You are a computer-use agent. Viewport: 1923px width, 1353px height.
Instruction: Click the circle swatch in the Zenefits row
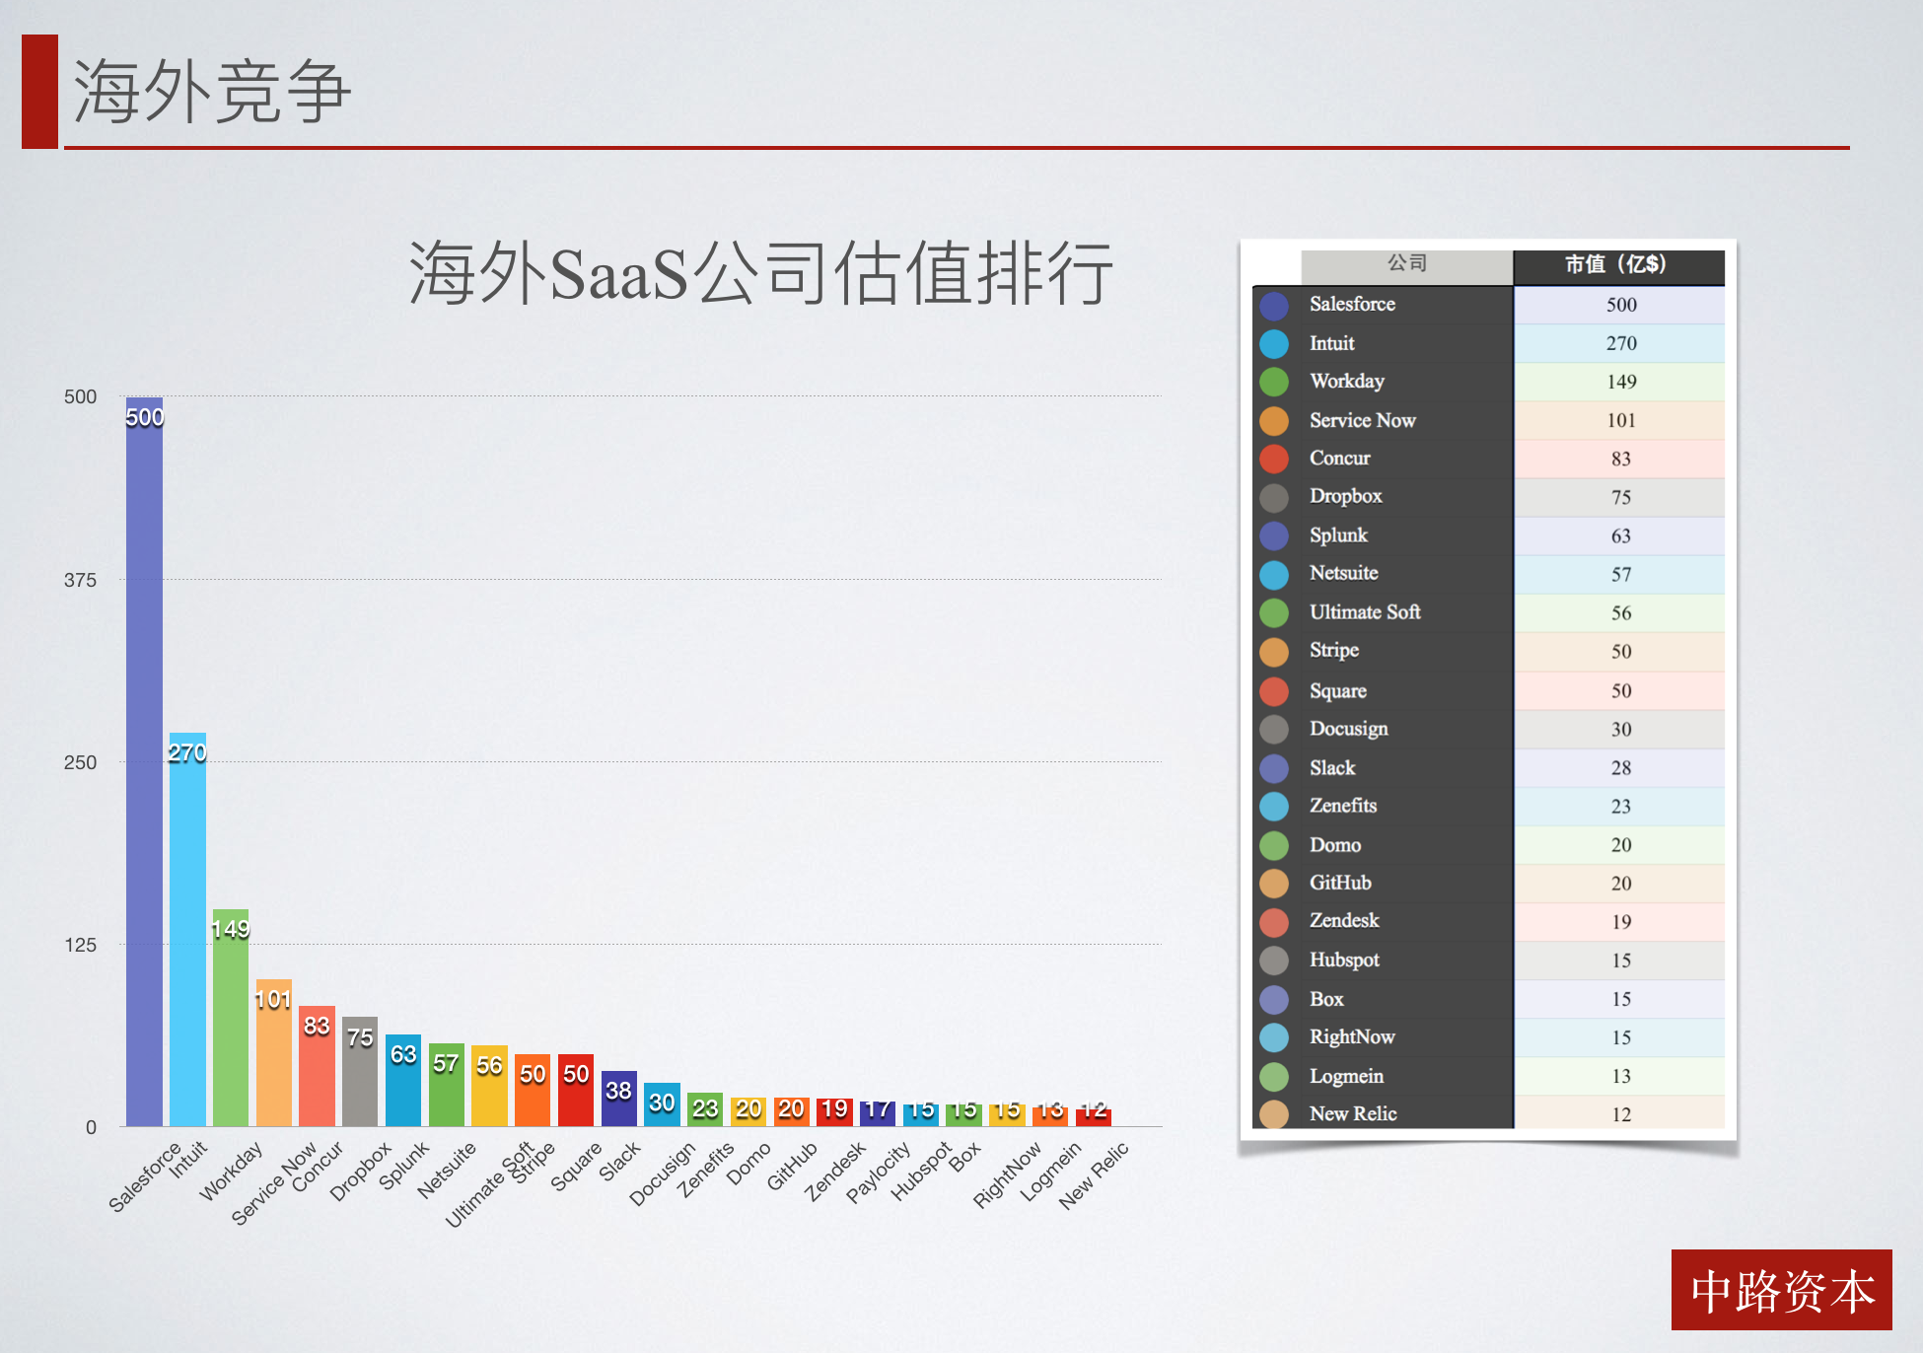pyautogui.click(x=1274, y=807)
